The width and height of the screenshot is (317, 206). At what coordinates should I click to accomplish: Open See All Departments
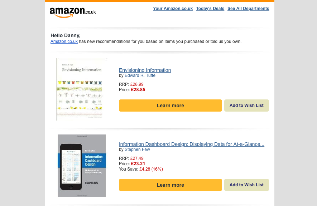pyautogui.click(x=248, y=9)
